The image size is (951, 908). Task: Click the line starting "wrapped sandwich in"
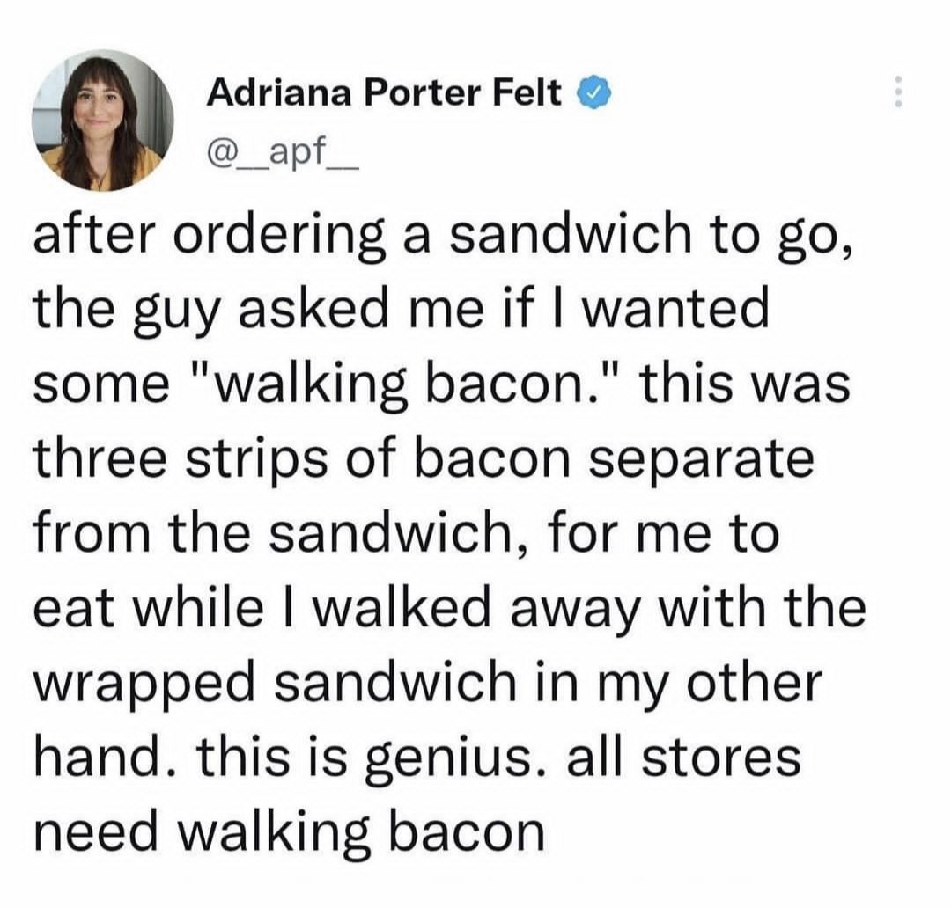point(427,685)
